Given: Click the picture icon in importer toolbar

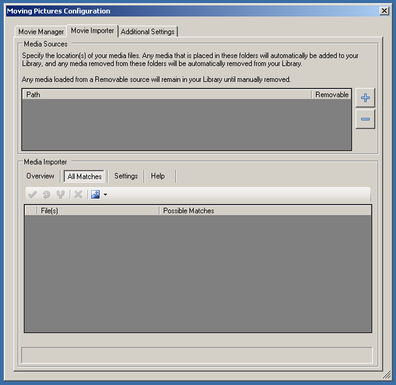Looking at the screenshot, I should 95,195.
